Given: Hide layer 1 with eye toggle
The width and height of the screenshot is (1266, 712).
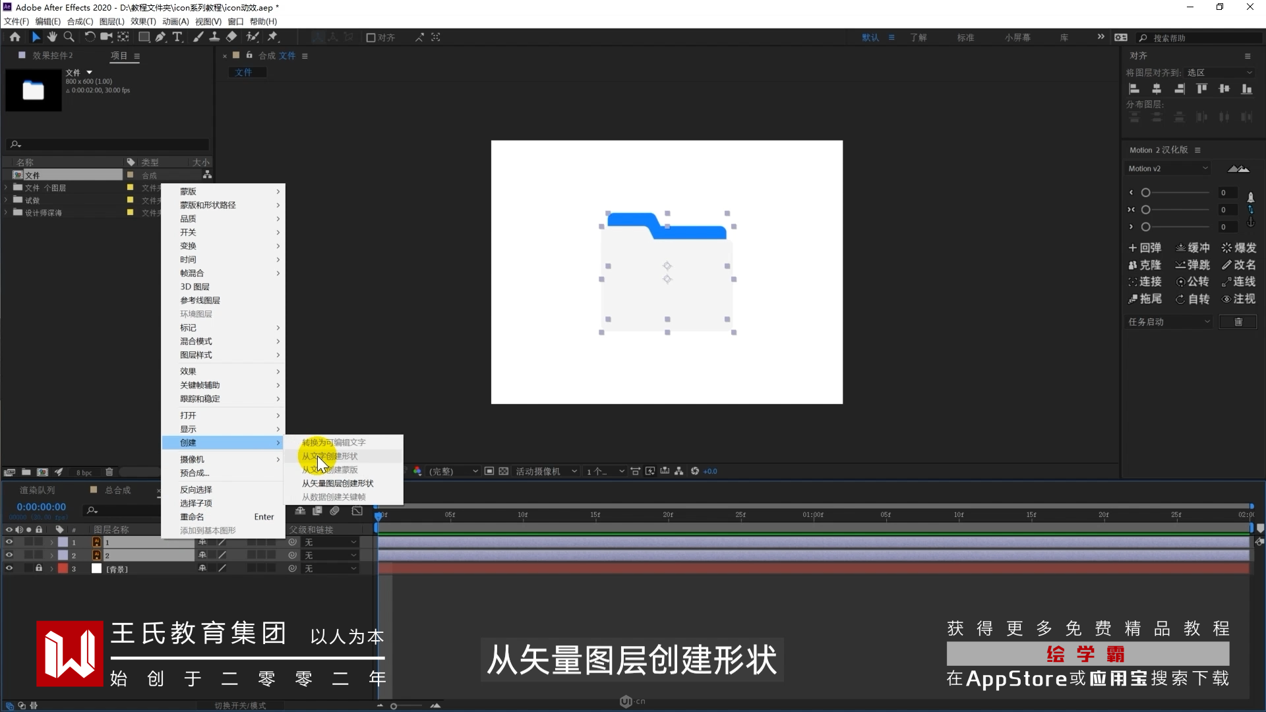Looking at the screenshot, I should [x=9, y=542].
